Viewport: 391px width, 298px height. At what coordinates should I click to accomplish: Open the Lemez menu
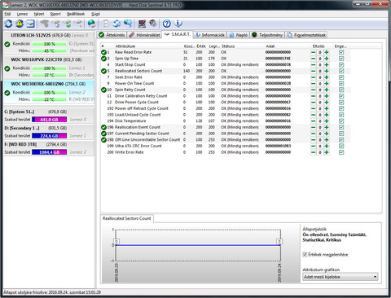coord(22,14)
